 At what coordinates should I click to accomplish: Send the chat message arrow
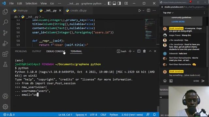(203, 81)
